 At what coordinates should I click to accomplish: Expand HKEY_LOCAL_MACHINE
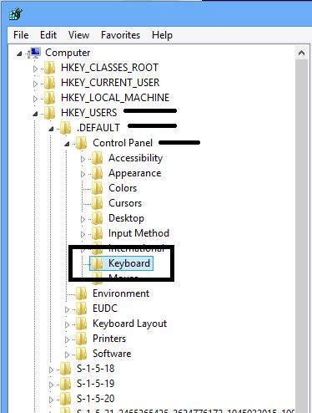[x=35, y=99]
